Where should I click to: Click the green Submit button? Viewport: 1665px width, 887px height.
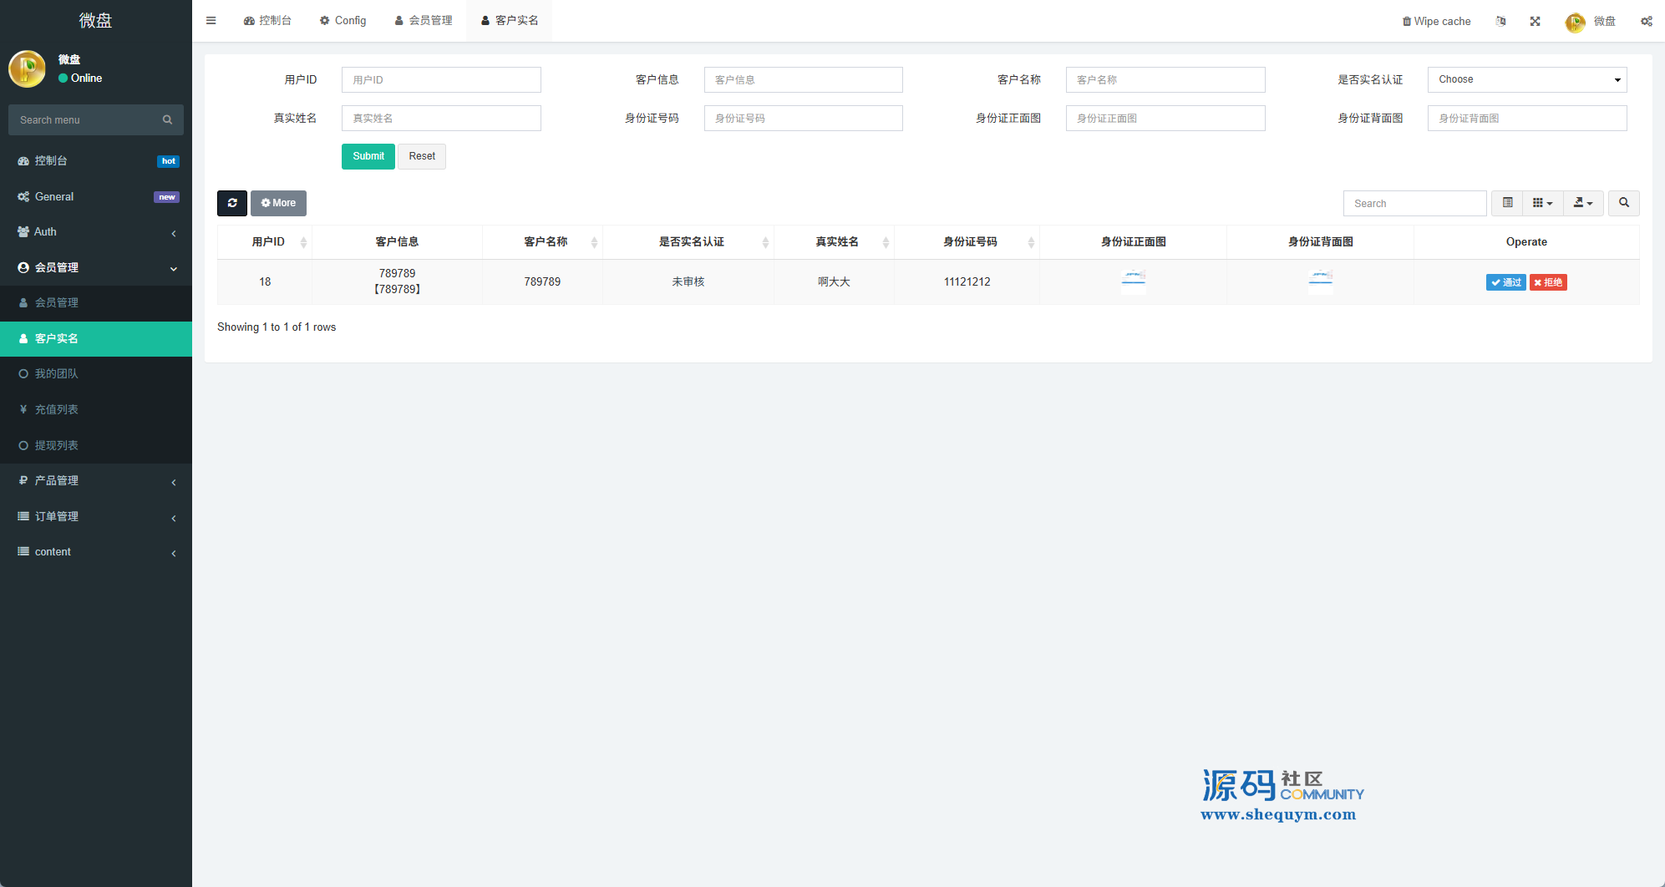[368, 156]
